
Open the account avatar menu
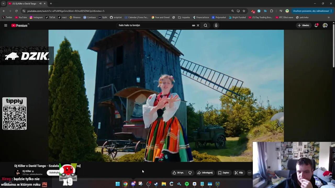coord(325,25)
